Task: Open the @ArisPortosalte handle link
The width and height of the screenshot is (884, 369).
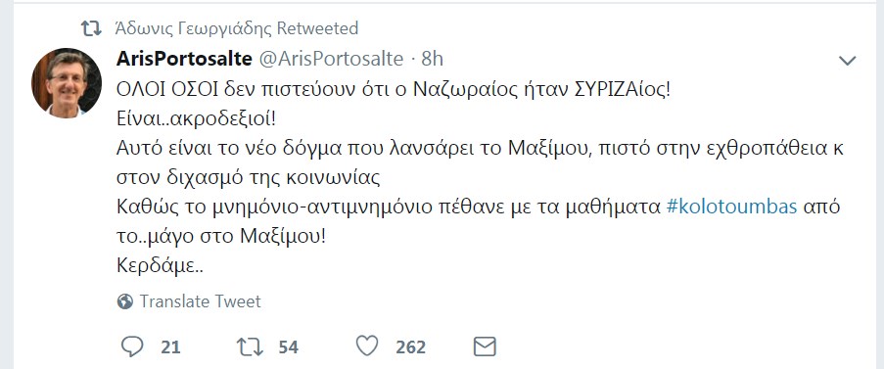Action: 331,59
